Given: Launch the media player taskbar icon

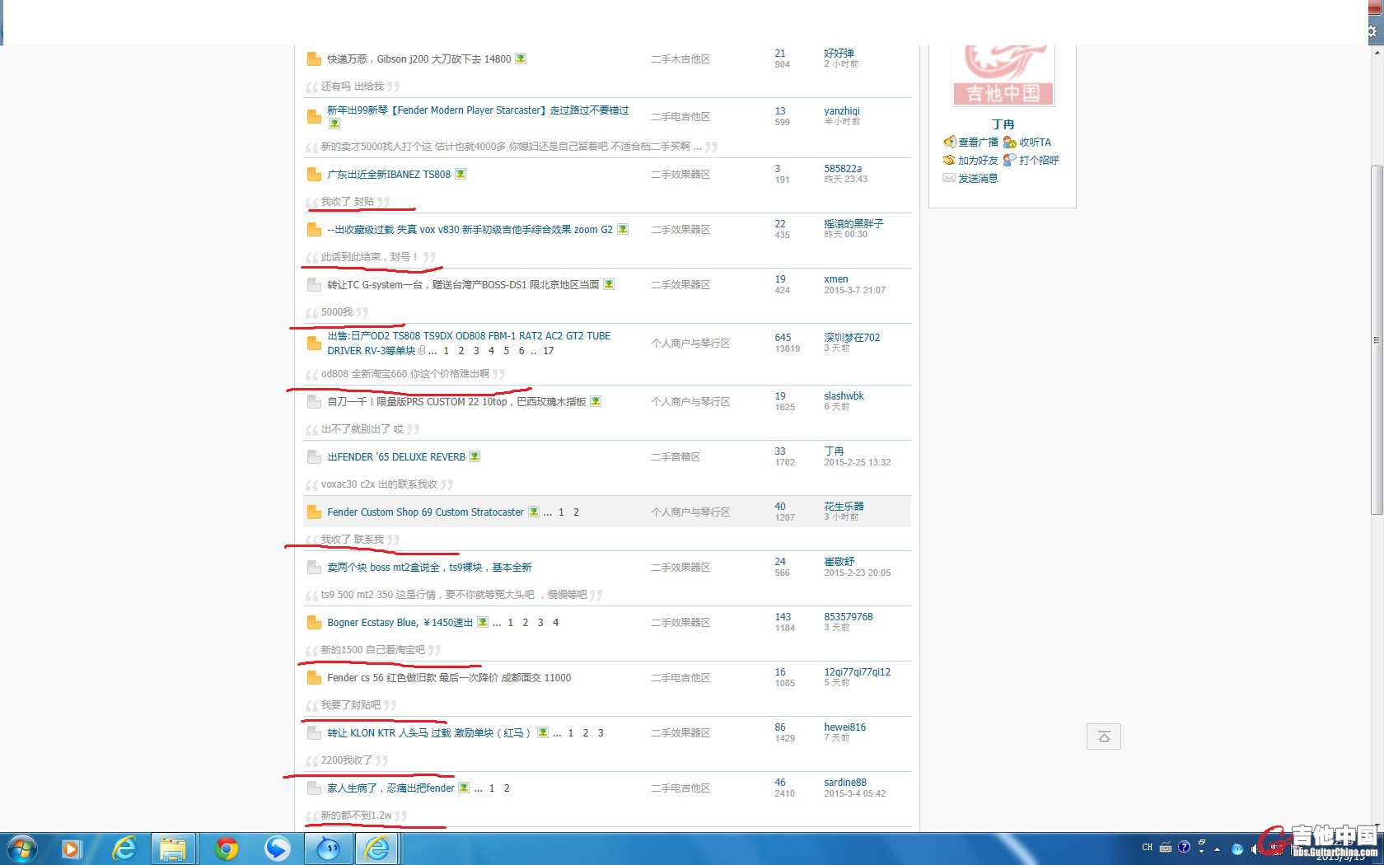Looking at the screenshot, I should click(x=72, y=849).
